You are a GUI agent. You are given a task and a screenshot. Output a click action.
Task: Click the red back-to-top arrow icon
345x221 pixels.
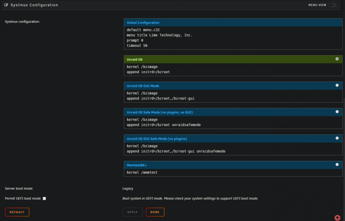click(337, 218)
